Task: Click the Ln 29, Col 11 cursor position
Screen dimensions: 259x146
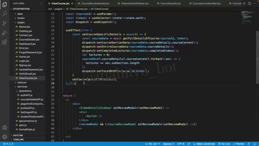Action: click(153, 144)
